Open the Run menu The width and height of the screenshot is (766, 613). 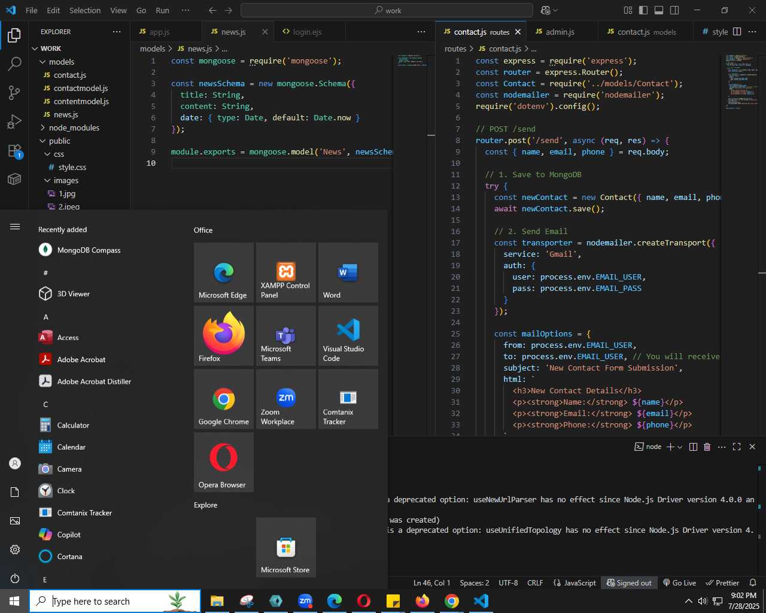click(x=162, y=10)
